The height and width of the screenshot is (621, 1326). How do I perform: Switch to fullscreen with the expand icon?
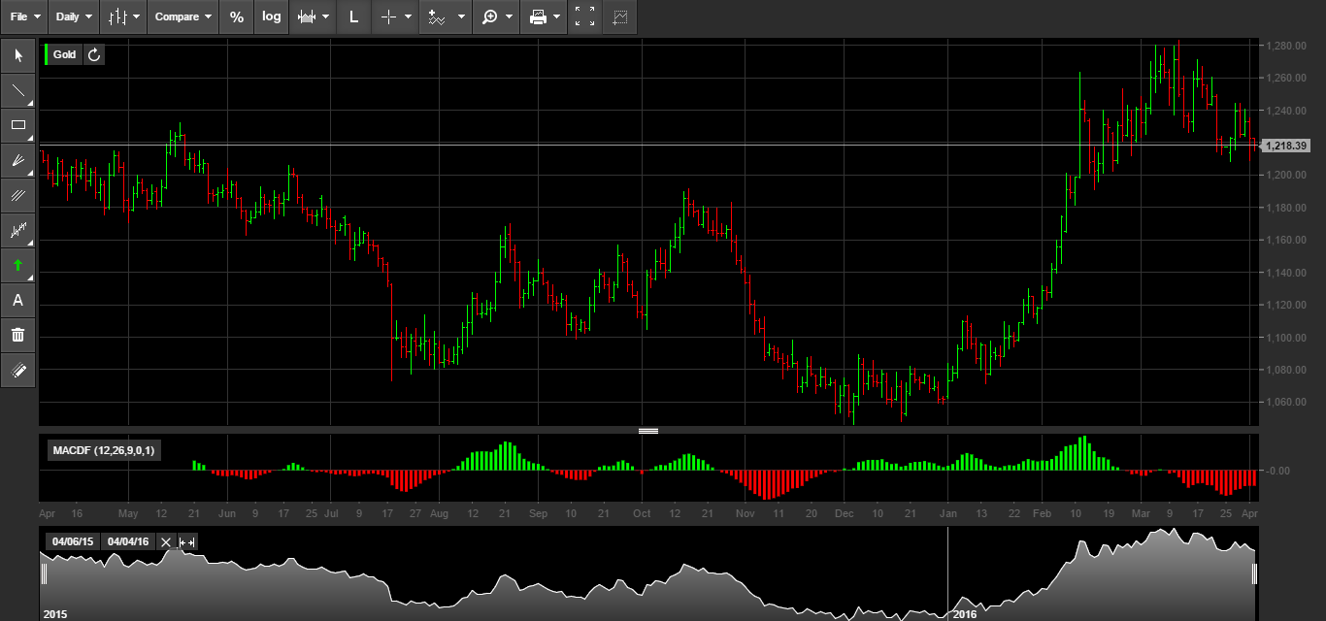coord(584,16)
